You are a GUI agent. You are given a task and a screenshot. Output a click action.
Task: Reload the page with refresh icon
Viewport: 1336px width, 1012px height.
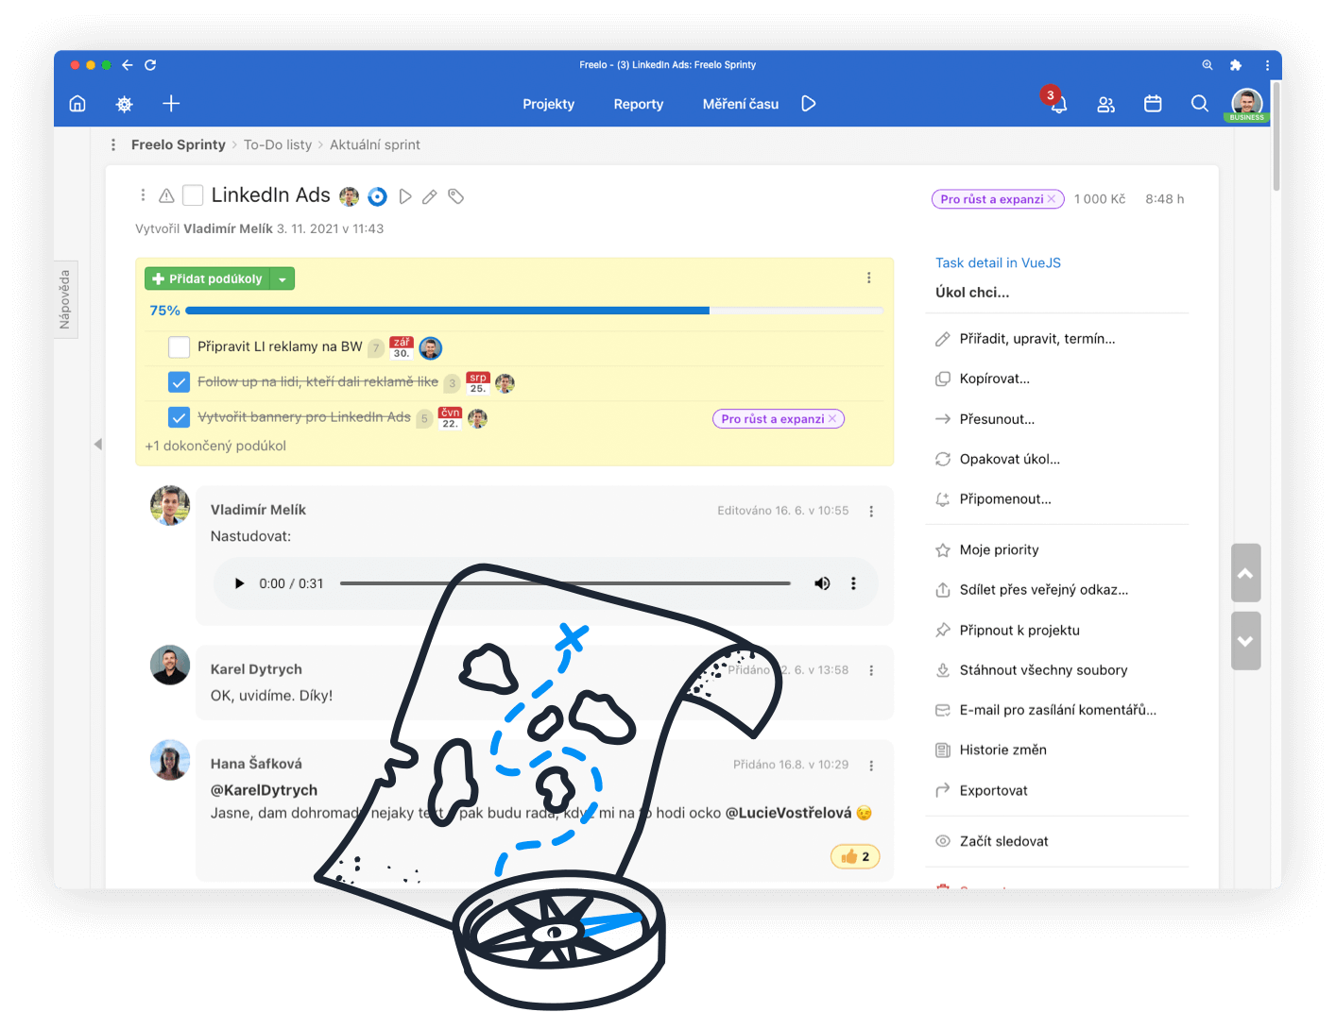click(150, 65)
